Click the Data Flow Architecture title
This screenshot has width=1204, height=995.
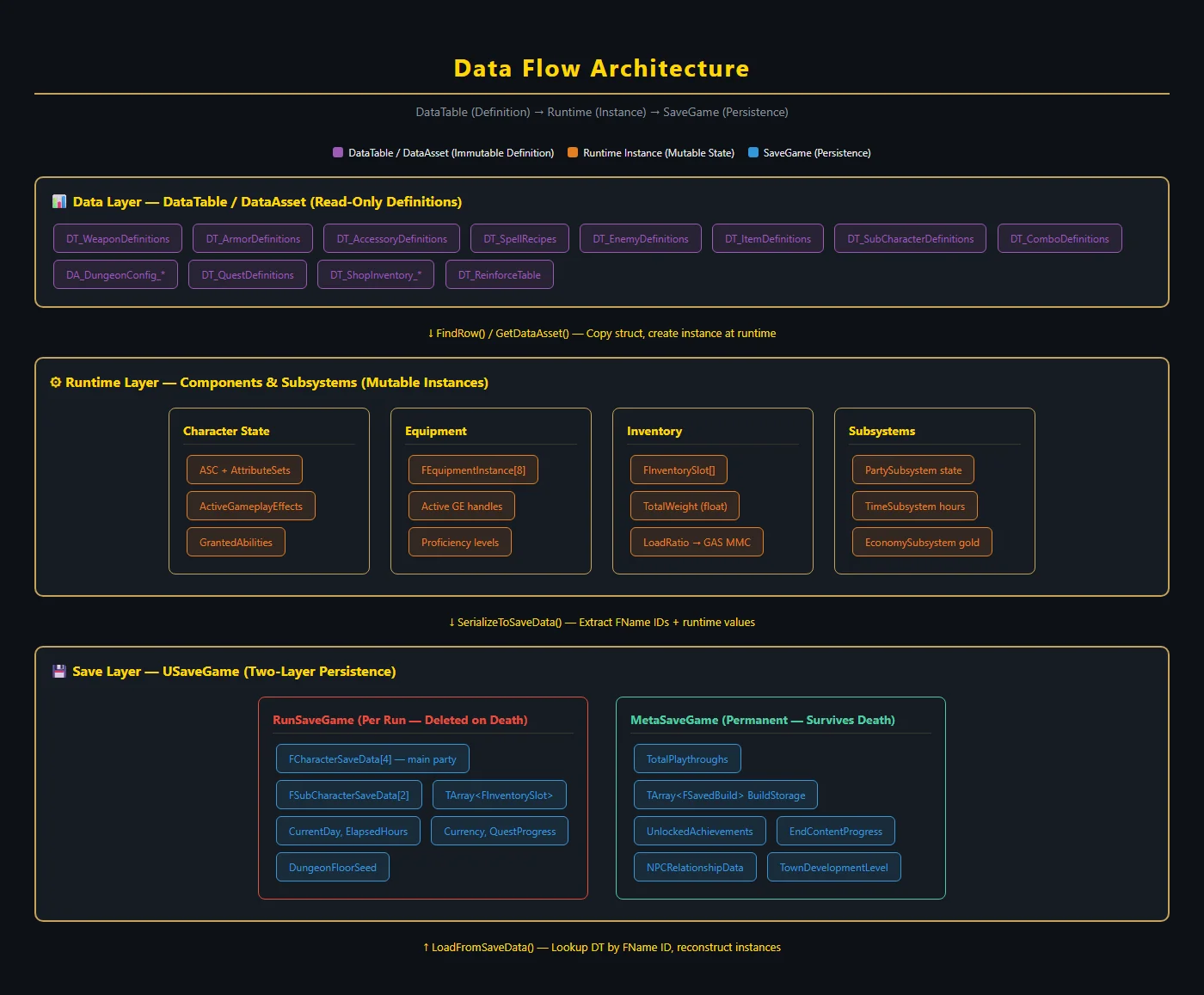(x=601, y=69)
